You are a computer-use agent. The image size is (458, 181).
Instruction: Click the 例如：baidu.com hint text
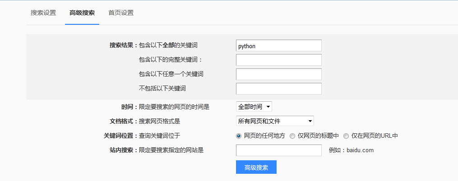(x=351, y=150)
